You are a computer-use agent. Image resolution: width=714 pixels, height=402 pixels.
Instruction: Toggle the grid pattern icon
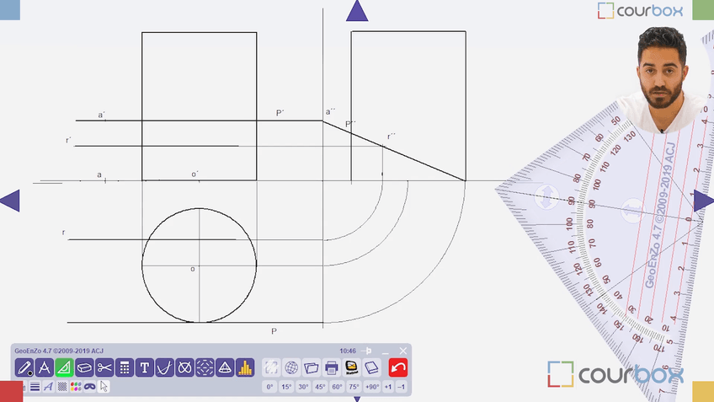(x=62, y=387)
